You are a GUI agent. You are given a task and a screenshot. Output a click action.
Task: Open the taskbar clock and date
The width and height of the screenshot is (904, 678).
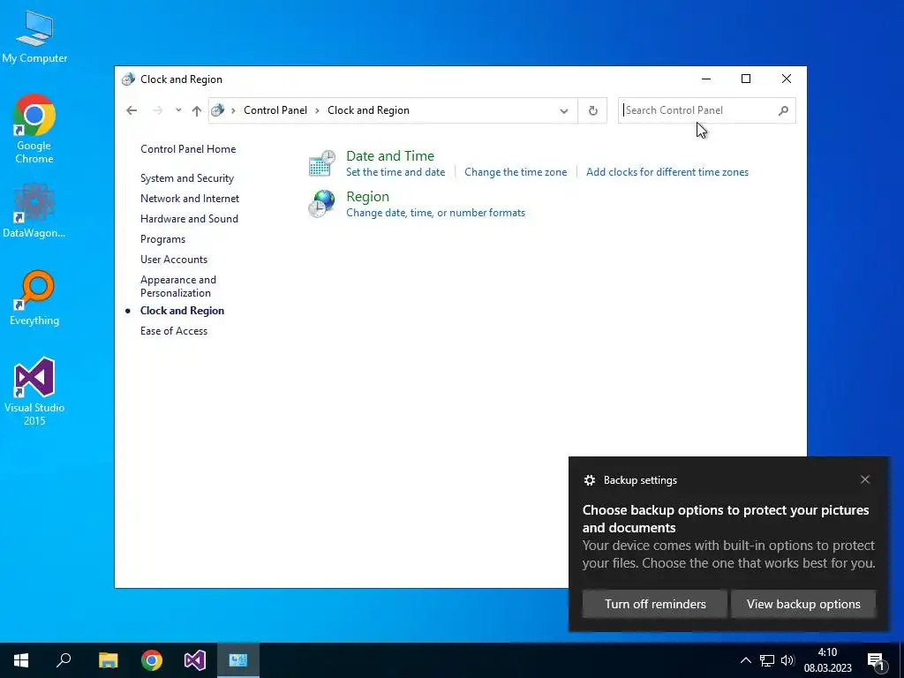coord(827,660)
